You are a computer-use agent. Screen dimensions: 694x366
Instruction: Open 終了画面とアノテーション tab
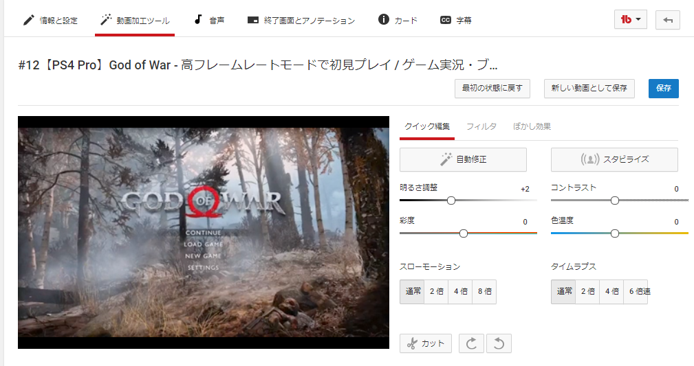tap(301, 21)
